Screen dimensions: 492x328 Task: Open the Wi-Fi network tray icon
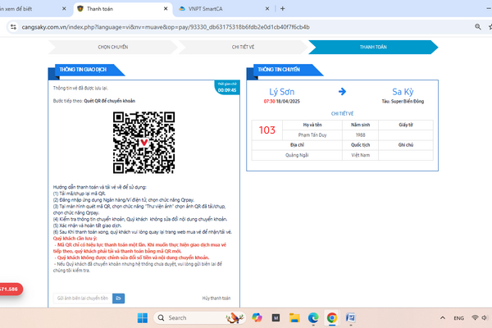[x=475, y=318]
